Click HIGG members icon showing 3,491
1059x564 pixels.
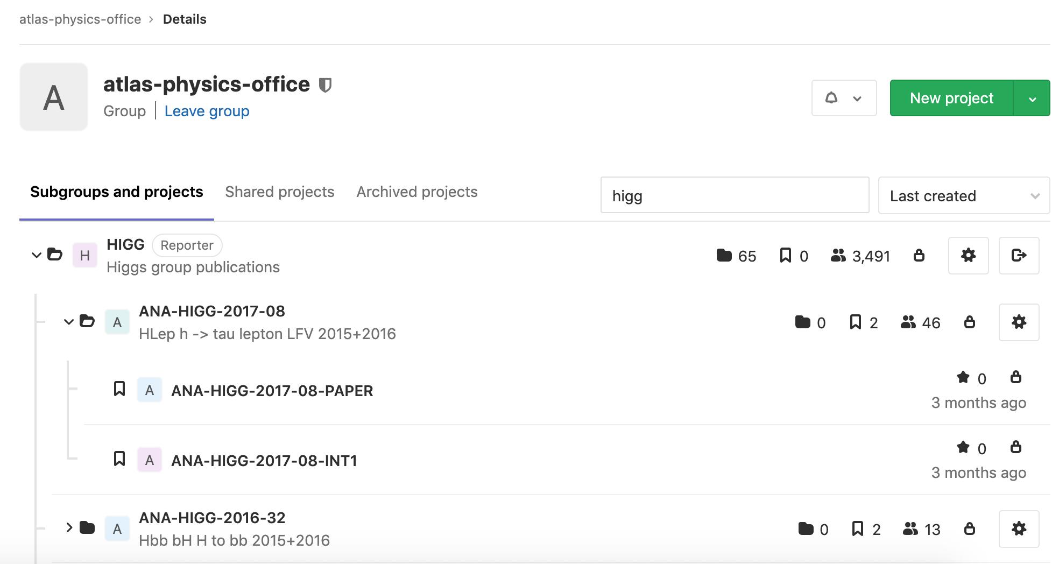pyautogui.click(x=838, y=256)
